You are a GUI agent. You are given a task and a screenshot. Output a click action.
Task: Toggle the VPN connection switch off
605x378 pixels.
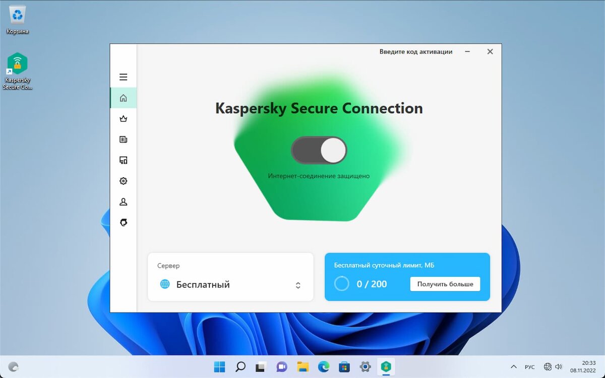pos(319,150)
